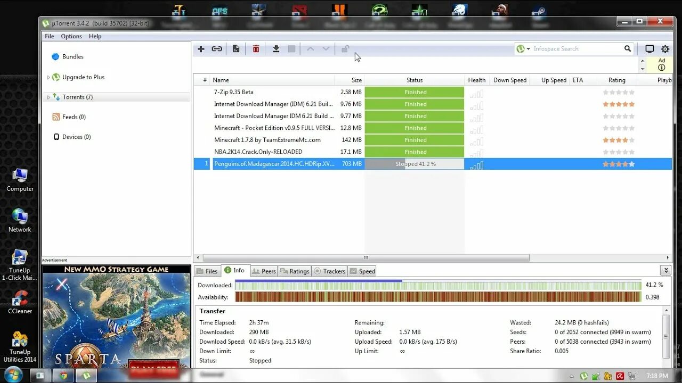
Task: Switch to the Info tab
Action: (235, 271)
